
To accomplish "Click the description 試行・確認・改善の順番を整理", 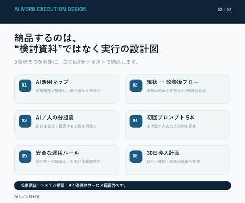I will pos(173,162).
